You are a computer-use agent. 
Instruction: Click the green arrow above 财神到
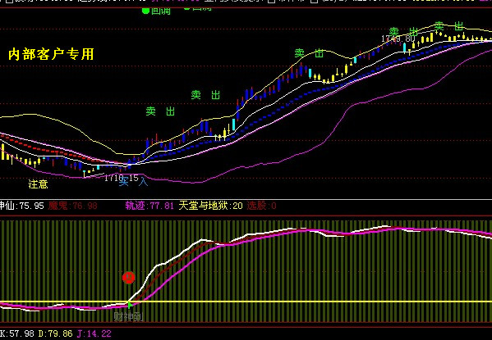[129, 305]
